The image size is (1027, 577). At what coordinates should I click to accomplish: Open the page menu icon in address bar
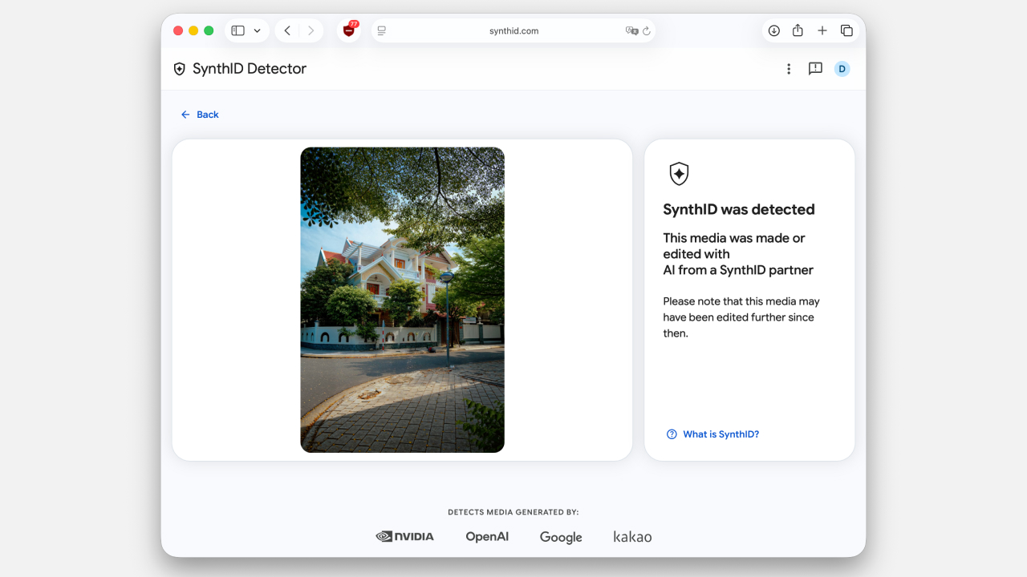click(382, 30)
